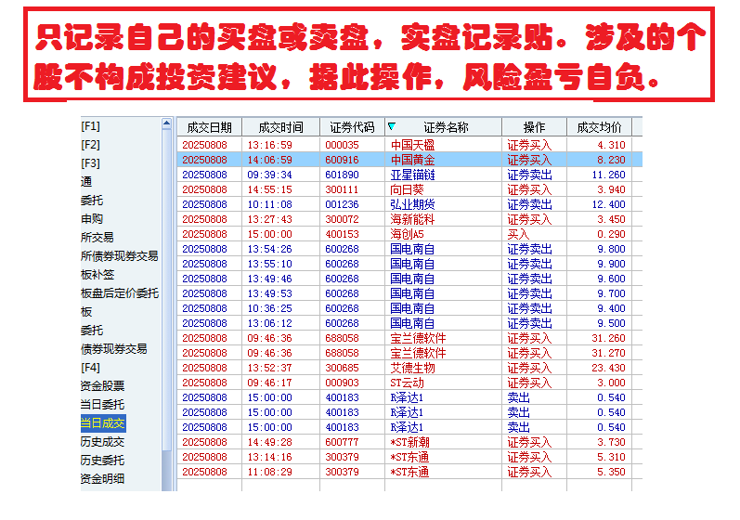Click 宝兰德软件 row priced 31.260
This screenshot has height=520, width=740.
[x=409, y=338]
